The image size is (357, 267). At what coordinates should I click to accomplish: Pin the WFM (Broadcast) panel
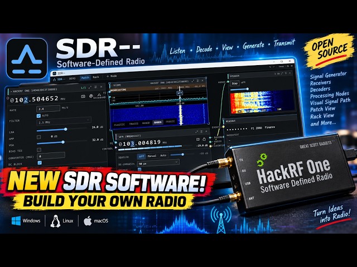point(201,131)
